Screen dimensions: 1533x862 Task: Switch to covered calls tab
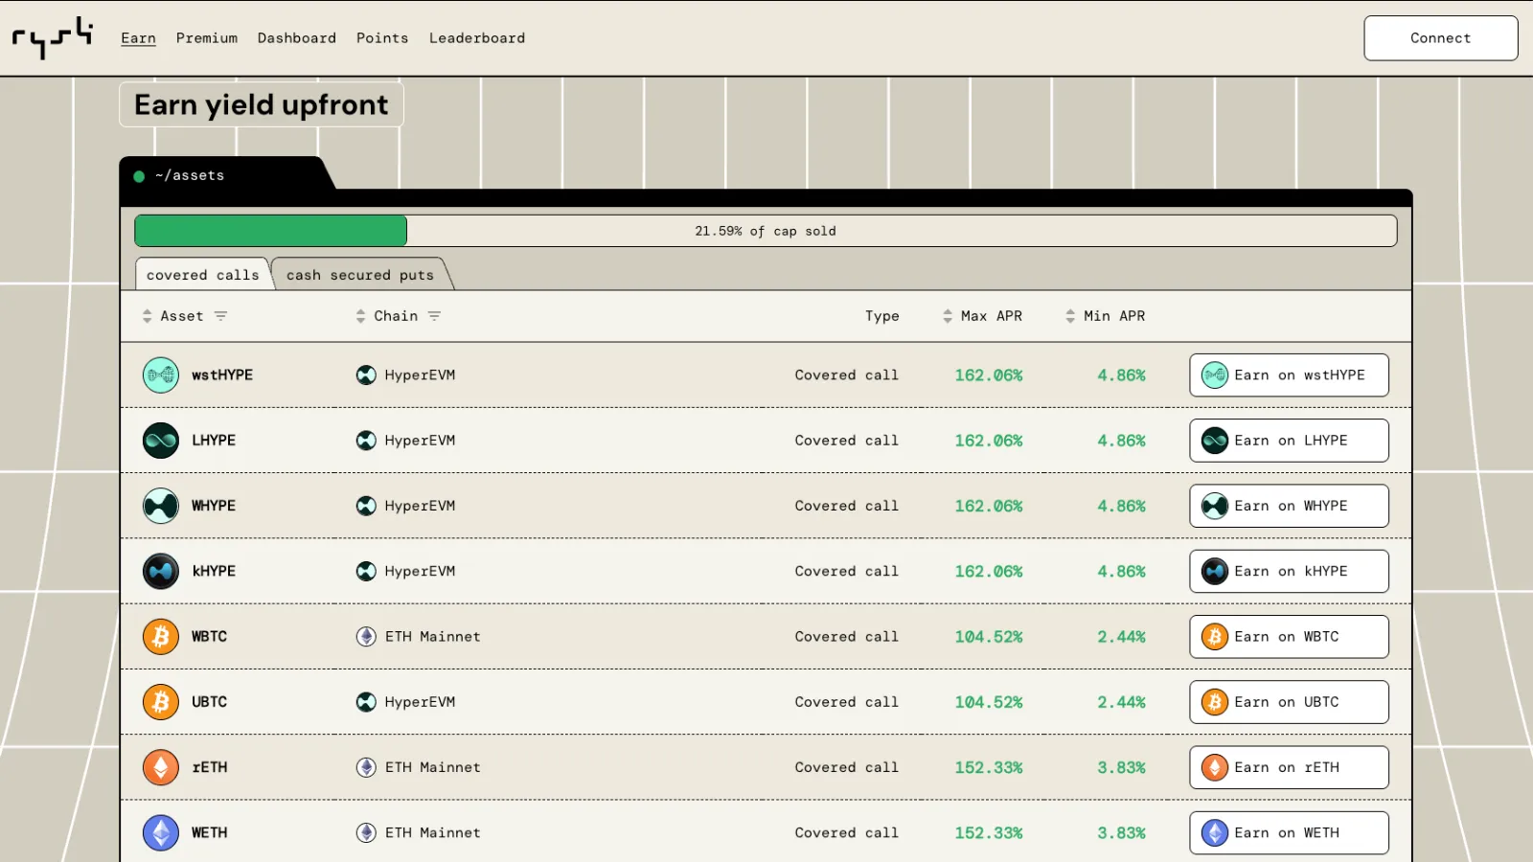(x=203, y=275)
